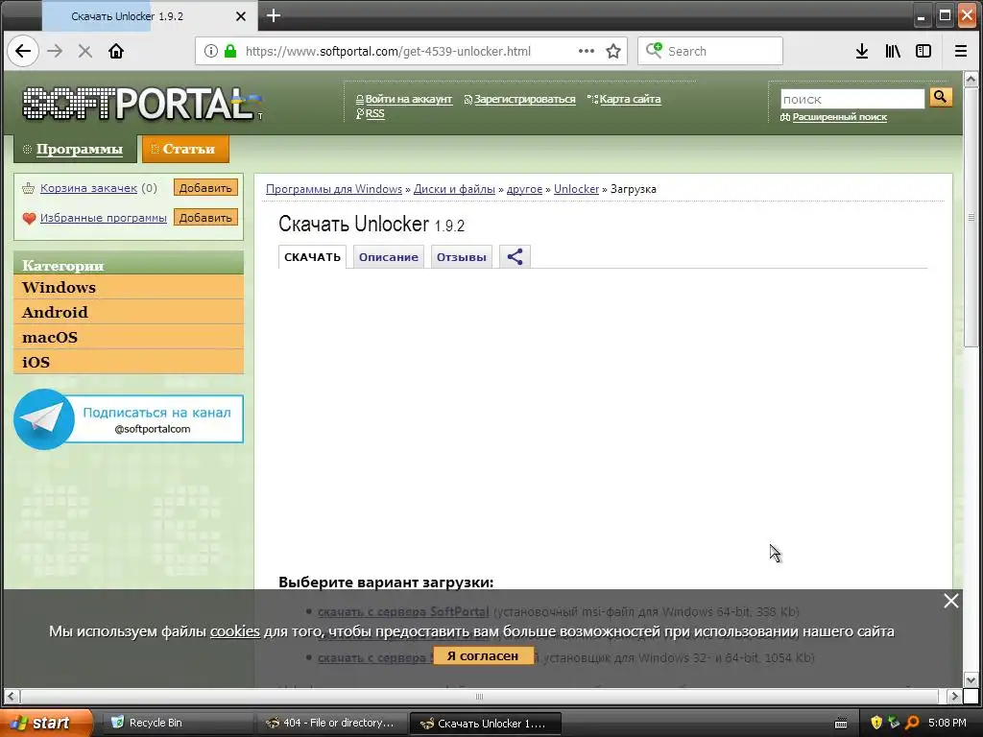Open a new tab with plus button

(x=274, y=15)
